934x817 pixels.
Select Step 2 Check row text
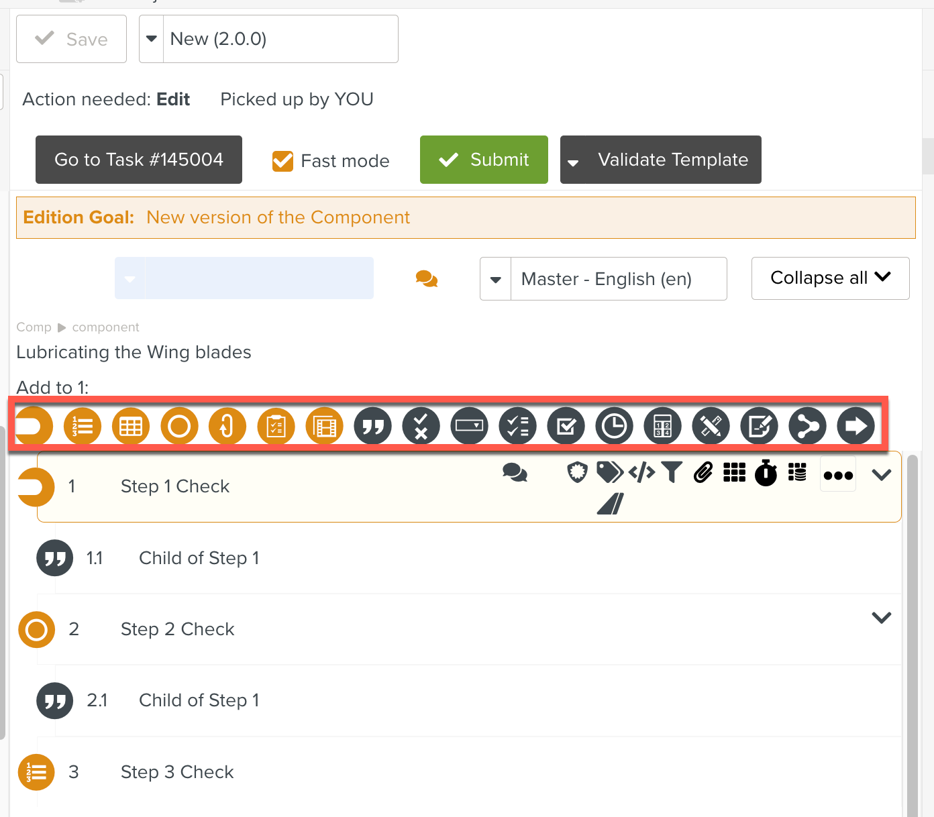[x=178, y=629]
